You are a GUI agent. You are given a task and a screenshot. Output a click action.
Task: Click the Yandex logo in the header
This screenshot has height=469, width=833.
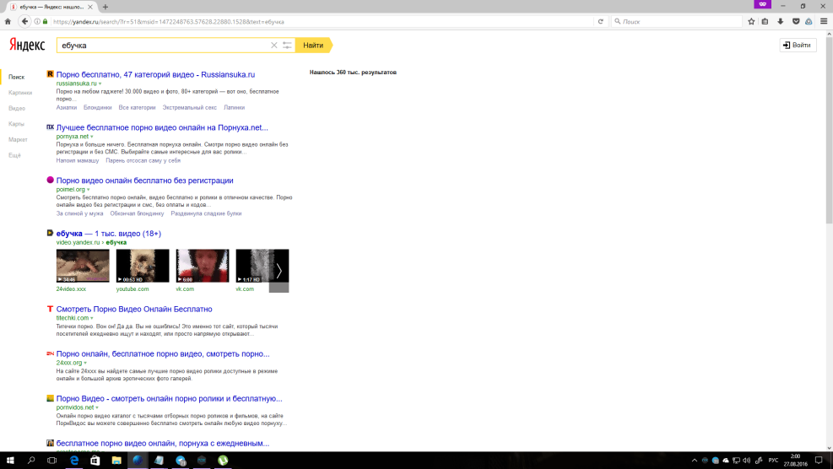27,45
